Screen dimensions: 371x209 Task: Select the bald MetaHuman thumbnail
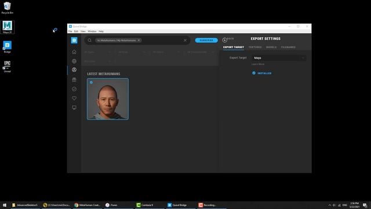point(108,99)
